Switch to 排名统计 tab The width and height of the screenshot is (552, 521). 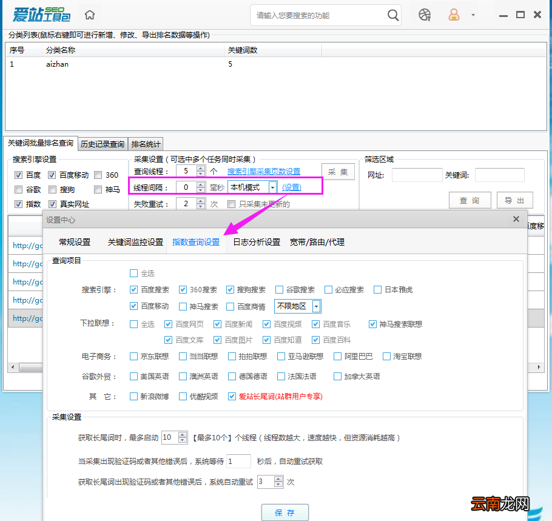(x=146, y=144)
